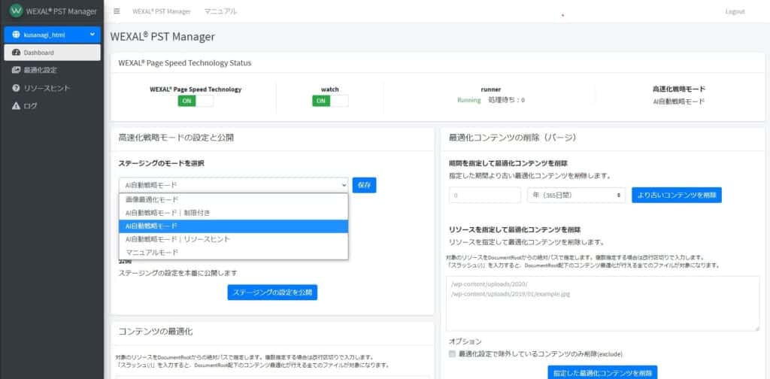Collapse the staging mode select box
The width and height of the screenshot is (770, 379).
coord(234,185)
